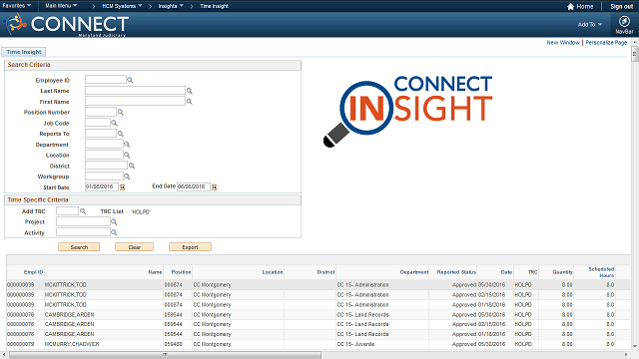Open Department lookup magnifier
Screen dimensions: 639x359
coord(127,145)
